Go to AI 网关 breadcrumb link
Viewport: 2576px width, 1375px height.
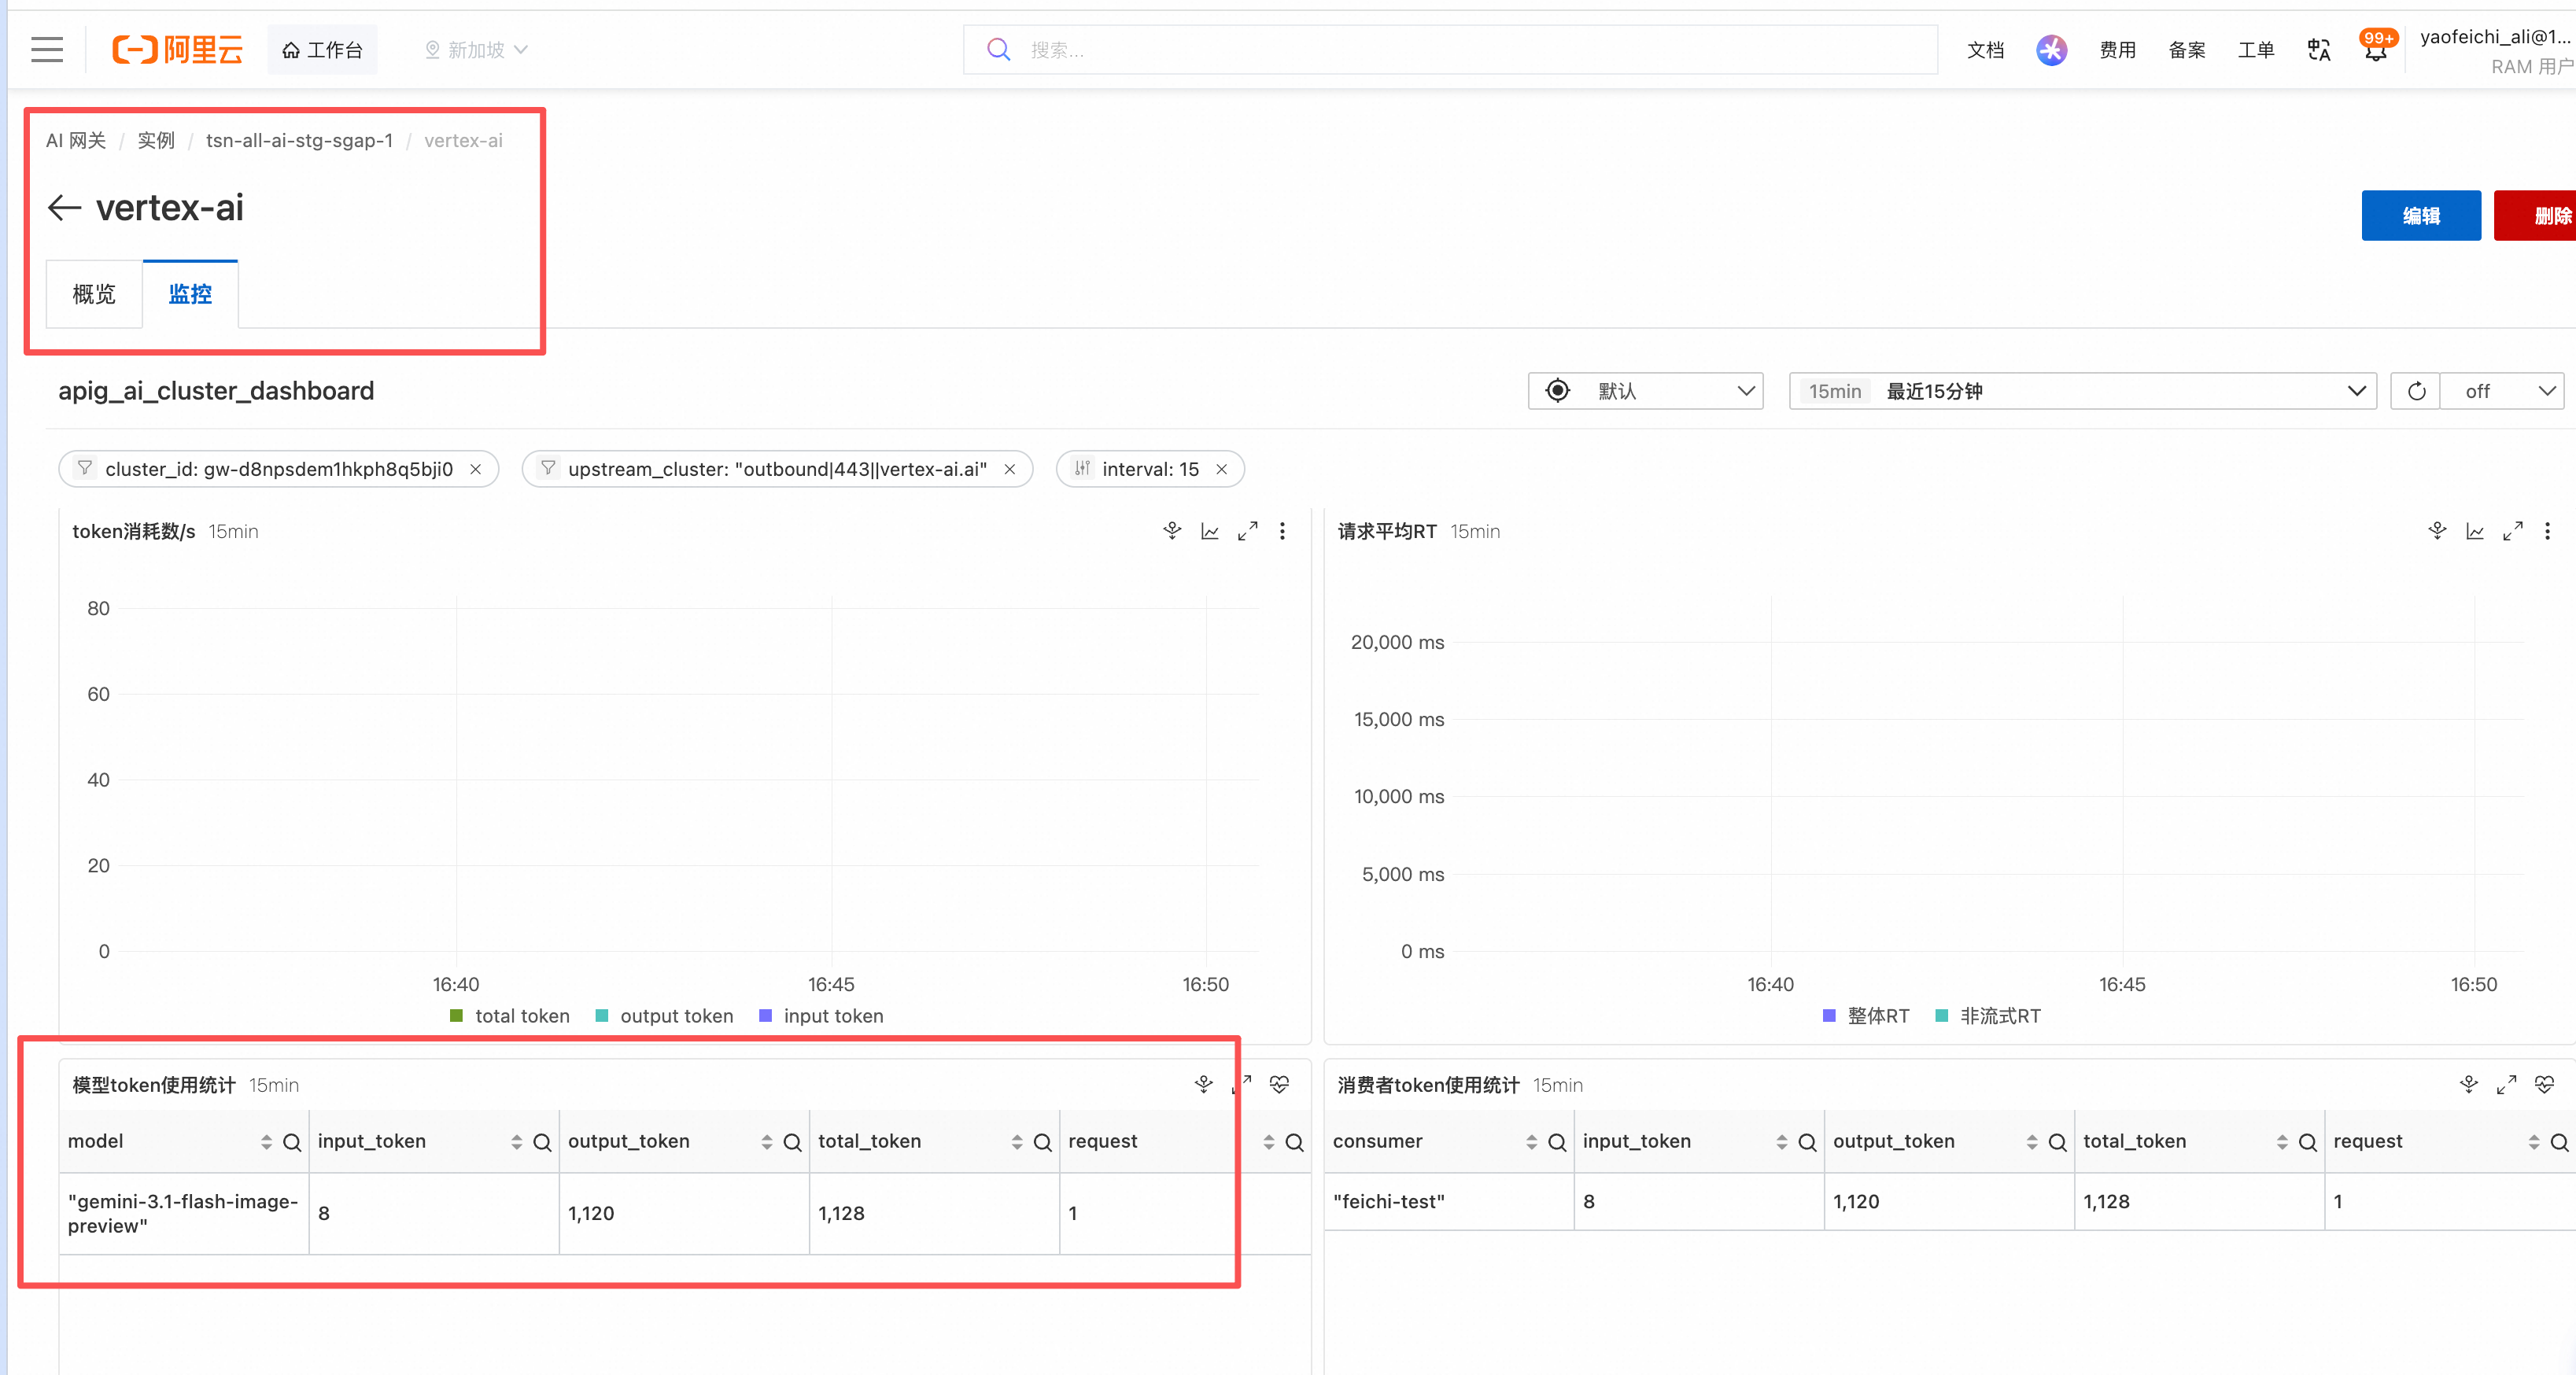pyautogui.click(x=76, y=140)
